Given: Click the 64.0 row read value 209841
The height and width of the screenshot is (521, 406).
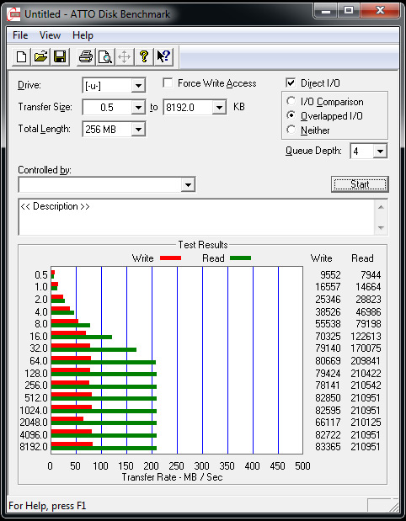Looking at the screenshot, I should [366, 361].
